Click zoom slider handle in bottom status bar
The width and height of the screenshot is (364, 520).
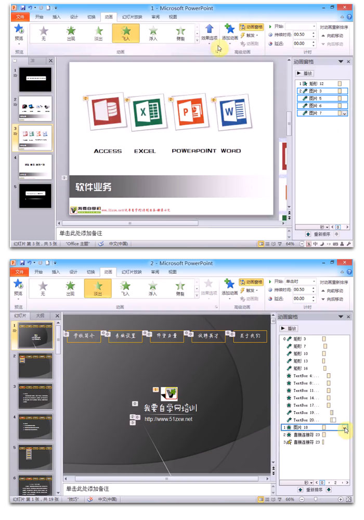click(316, 499)
